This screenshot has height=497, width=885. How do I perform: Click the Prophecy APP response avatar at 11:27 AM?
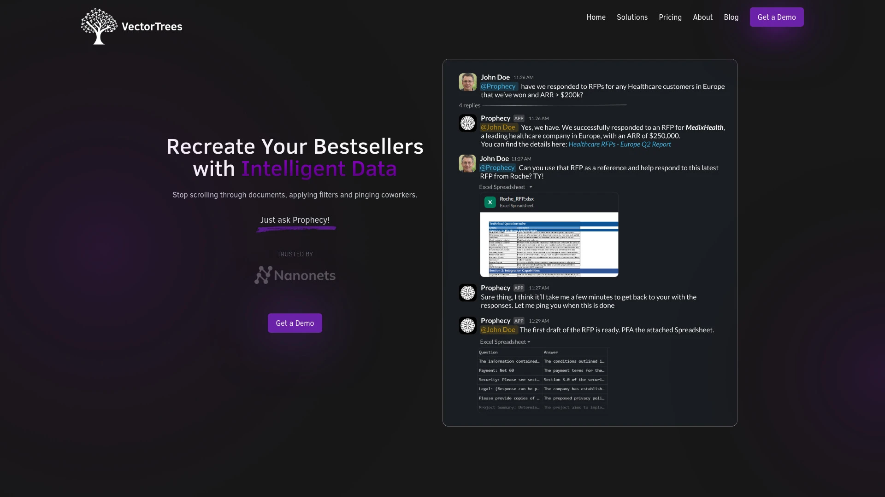click(467, 293)
